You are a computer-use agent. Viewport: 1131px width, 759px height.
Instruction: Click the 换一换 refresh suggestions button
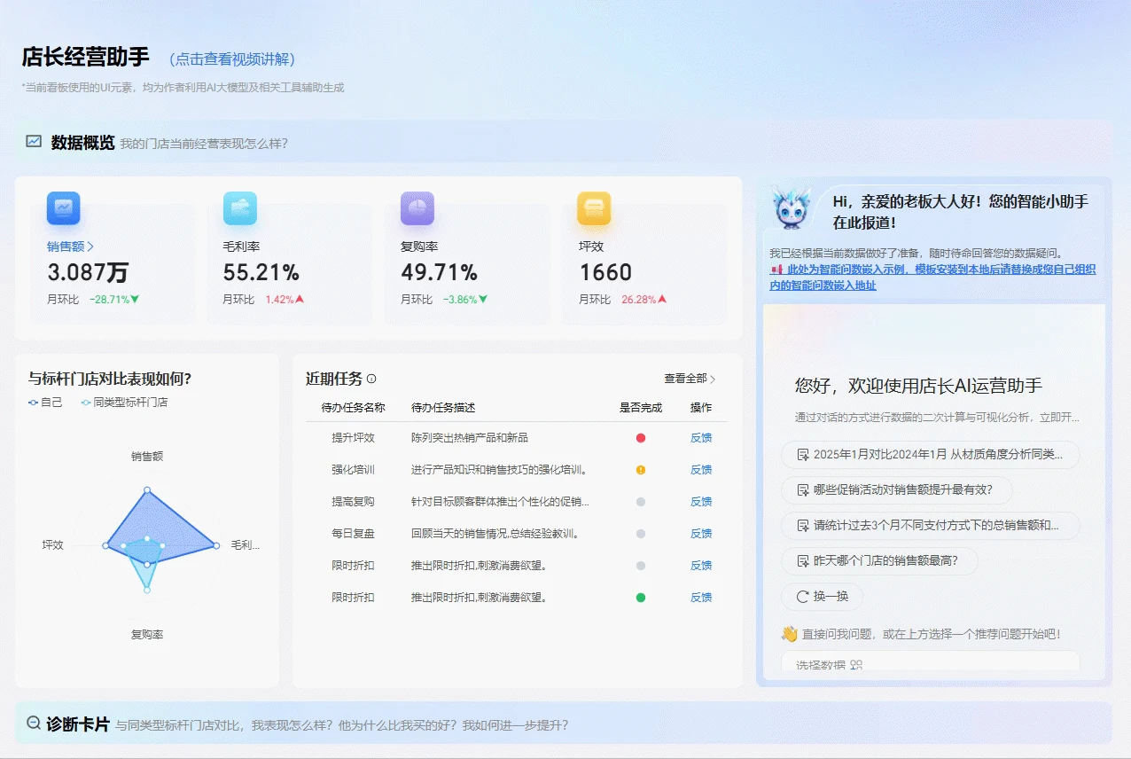tap(822, 596)
